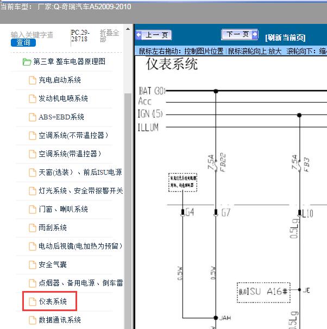Click the right arrow icon on 下一页

coord(255,34)
